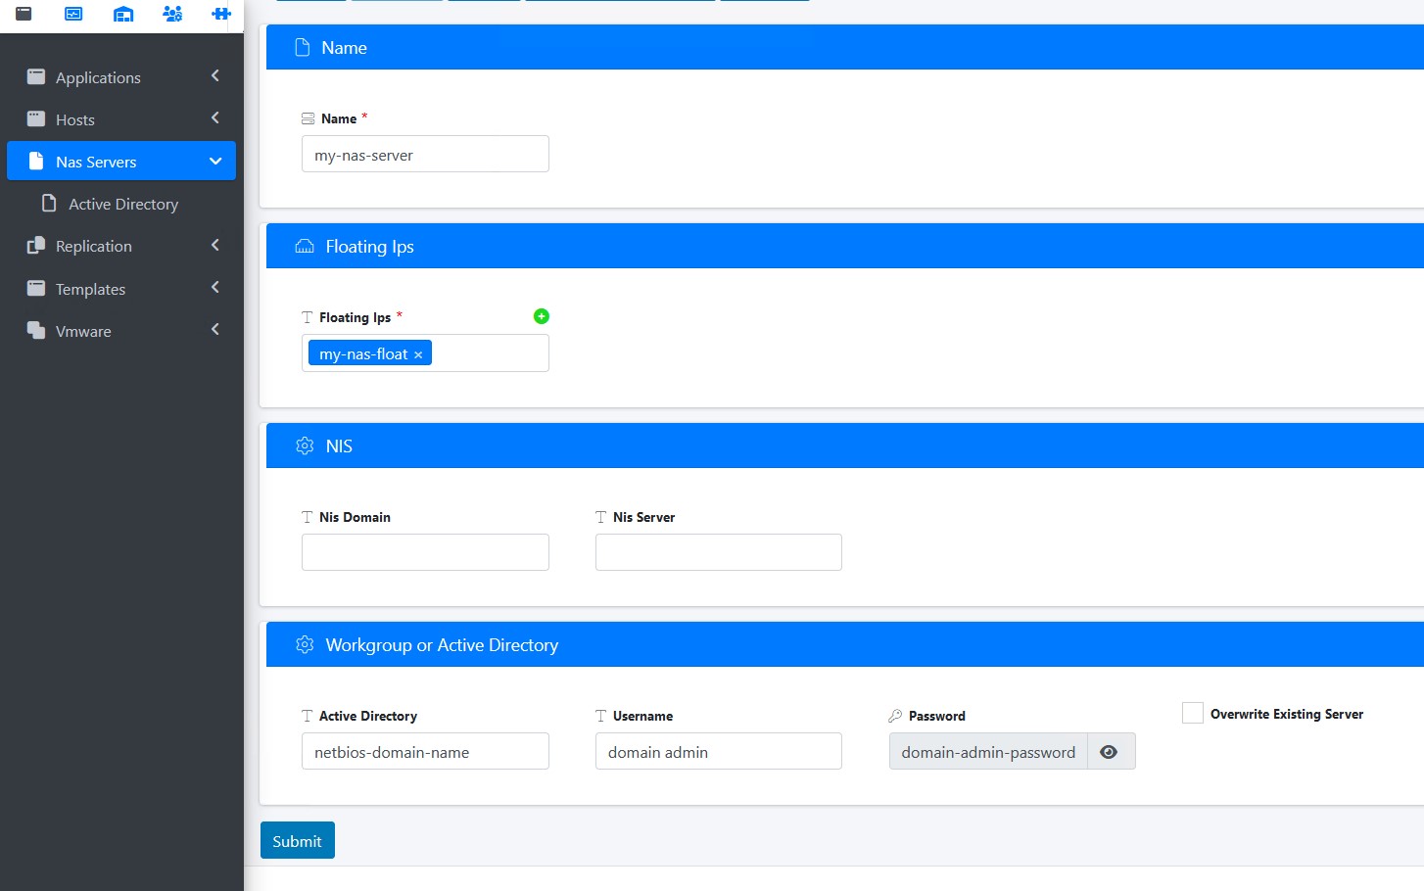Focus the Nis Domain input field
Viewport: 1424px width, 891px height.
click(425, 552)
